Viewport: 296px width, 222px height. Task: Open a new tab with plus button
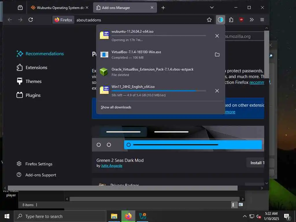tap(163, 8)
